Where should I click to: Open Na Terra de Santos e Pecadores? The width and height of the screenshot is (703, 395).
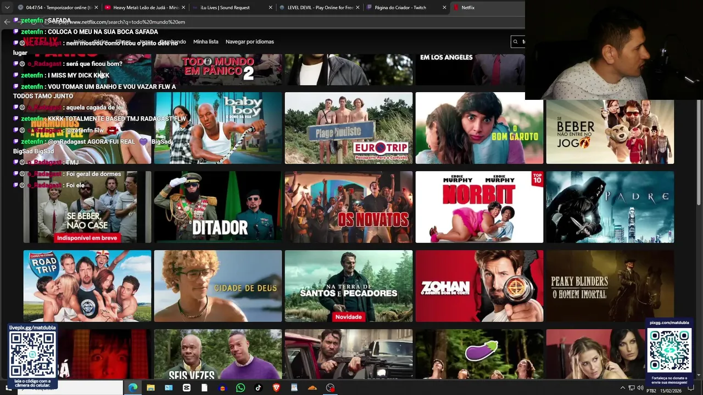pyautogui.click(x=349, y=286)
